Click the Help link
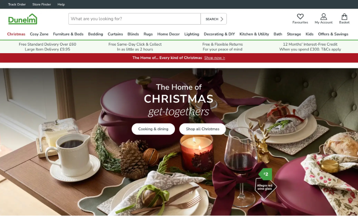The height and width of the screenshot is (216, 358). [61, 4]
